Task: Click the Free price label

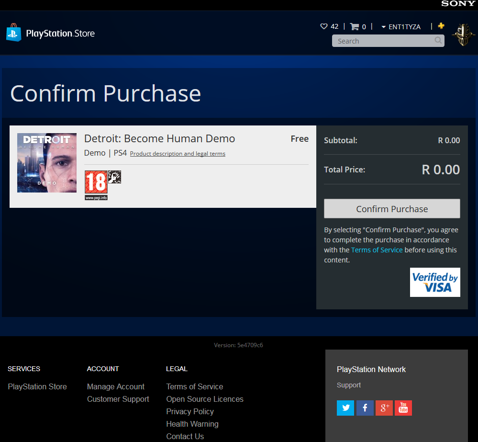Action: click(x=300, y=139)
